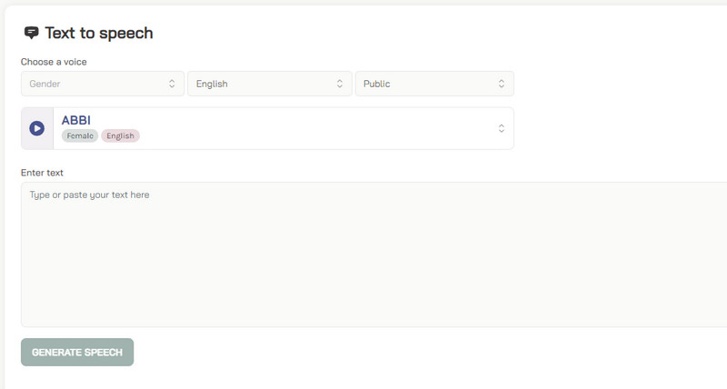Click the 'Text to speech' heading
Screen dimensions: 727x389
pos(99,34)
